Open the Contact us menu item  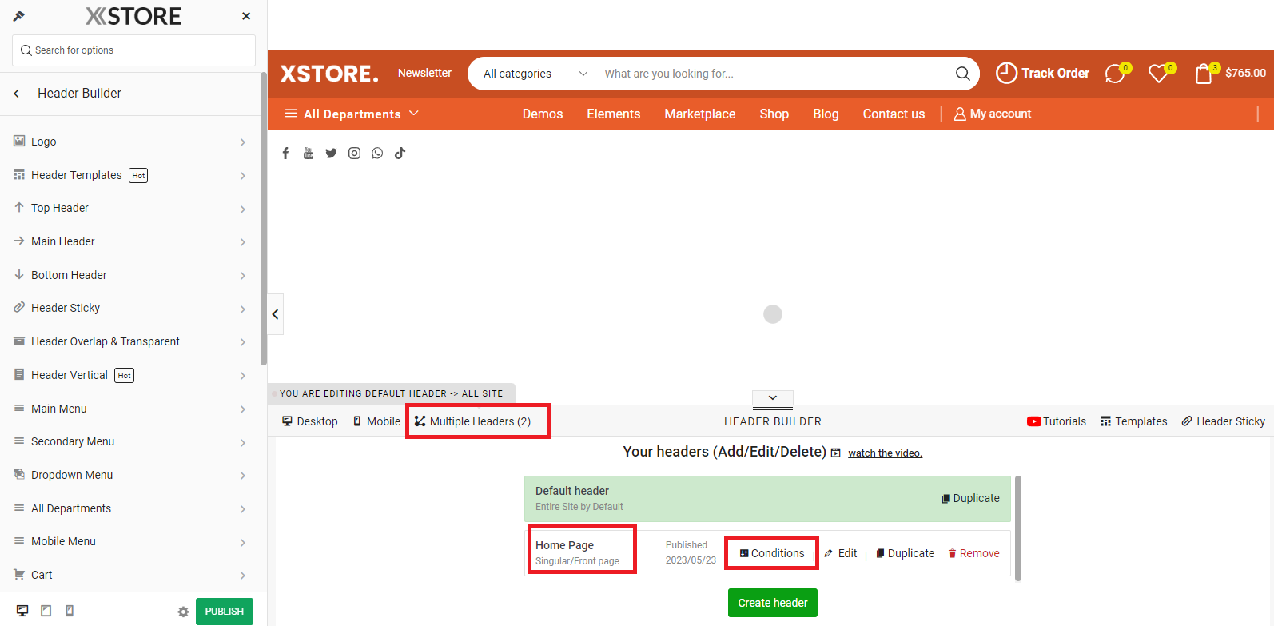[x=894, y=114]
